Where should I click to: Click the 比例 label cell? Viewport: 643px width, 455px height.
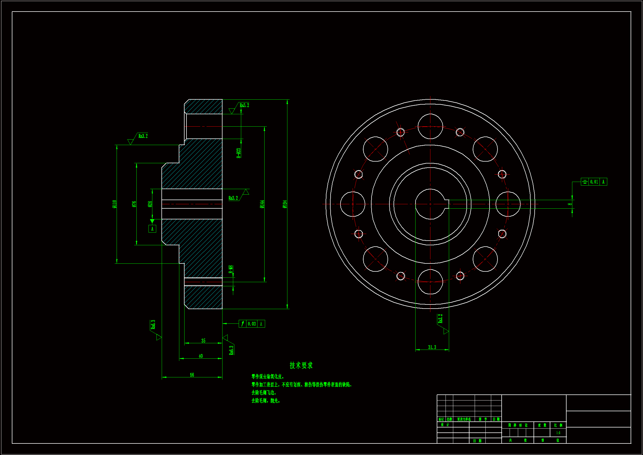coord(558,425)
